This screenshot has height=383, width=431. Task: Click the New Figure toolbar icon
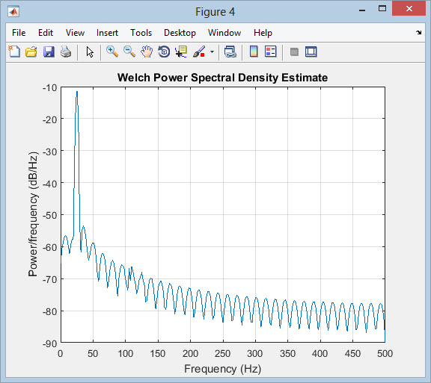(x=14, y=52)
